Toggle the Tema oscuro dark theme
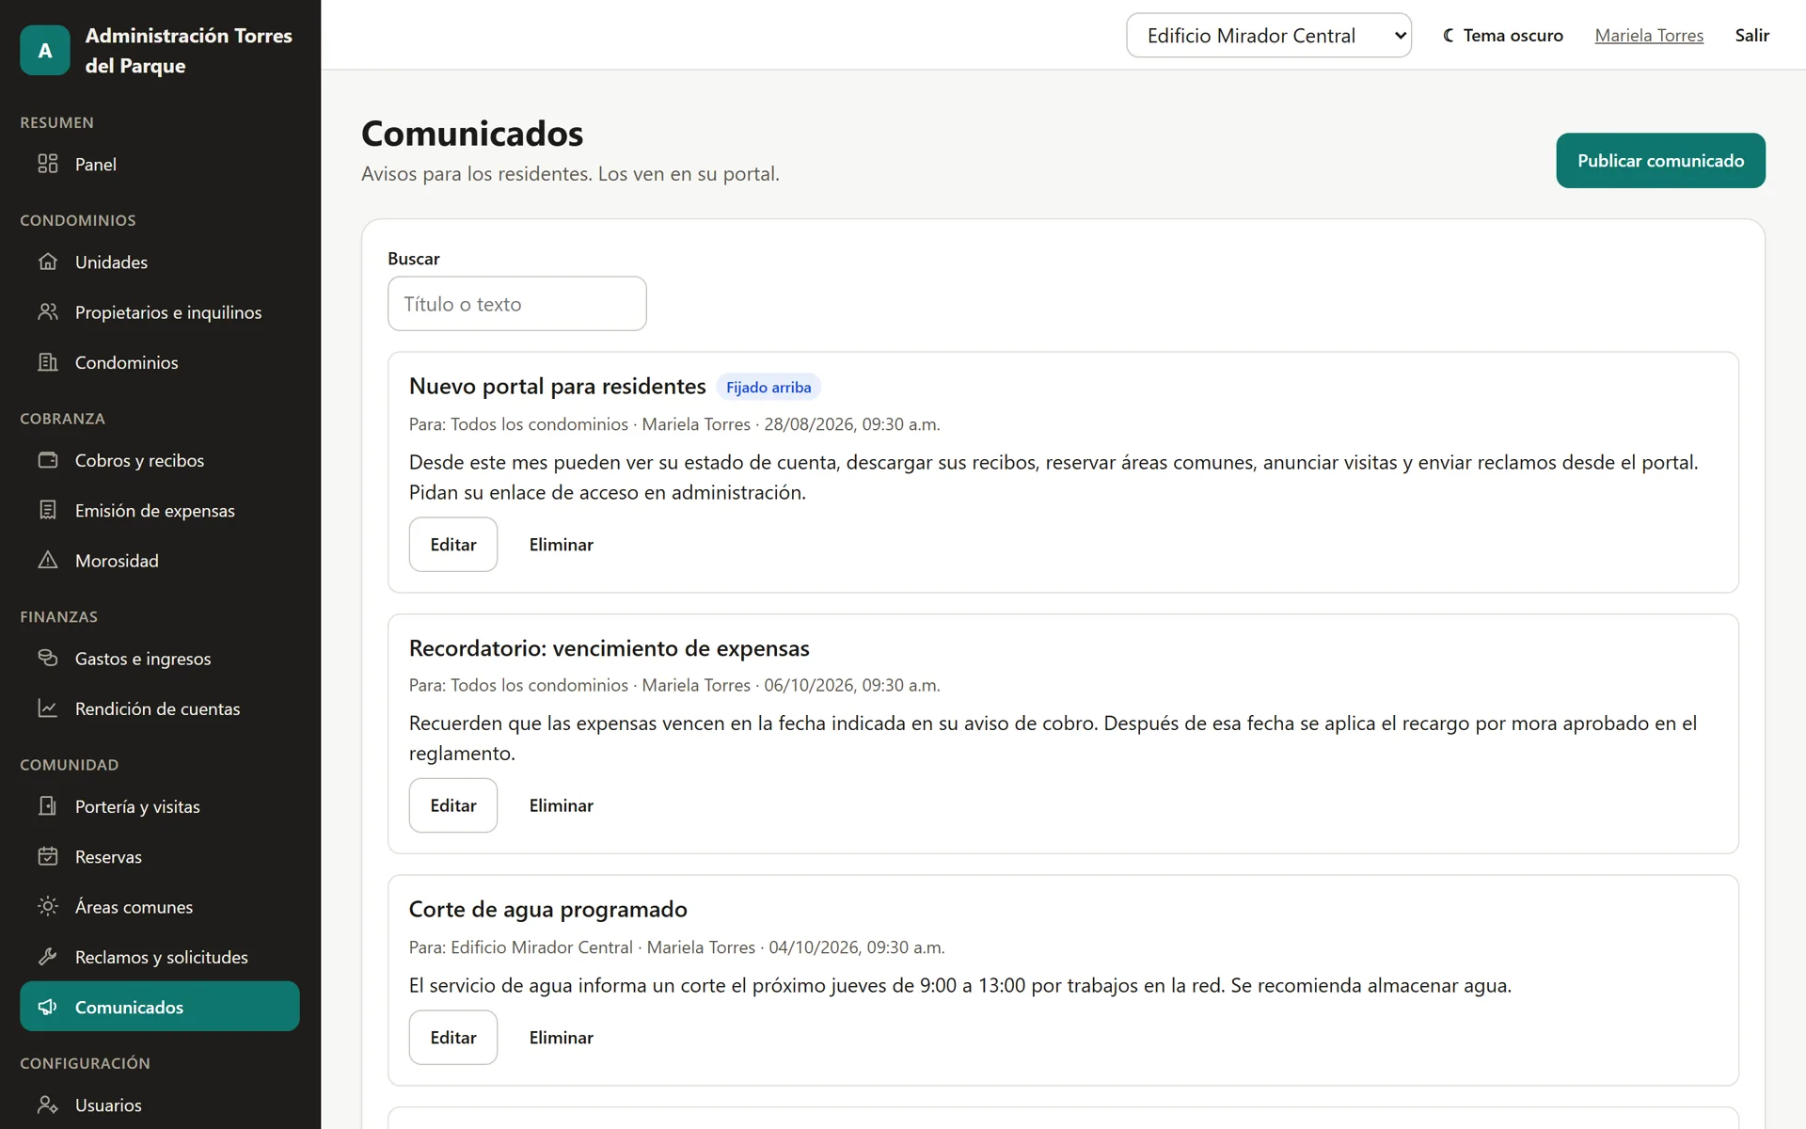1806x1129 pixels. (1502, 35)
